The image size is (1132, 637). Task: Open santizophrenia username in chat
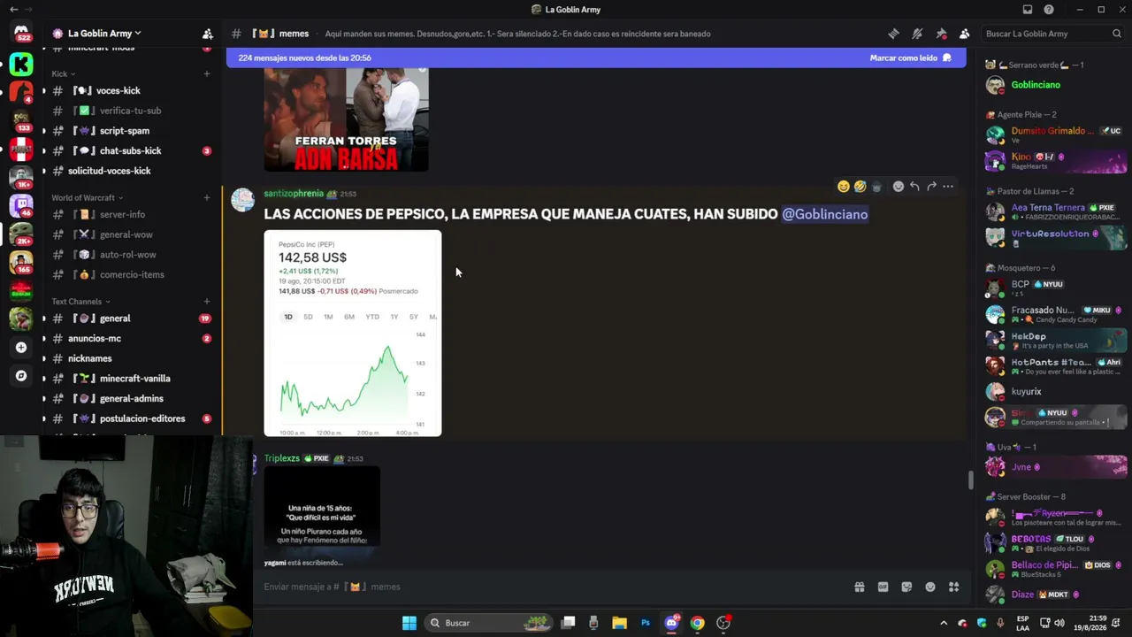tap(294, 194)
